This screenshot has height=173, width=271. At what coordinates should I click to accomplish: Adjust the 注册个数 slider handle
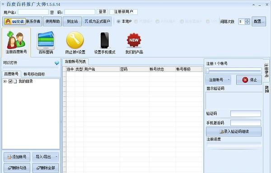pos(208,71)
